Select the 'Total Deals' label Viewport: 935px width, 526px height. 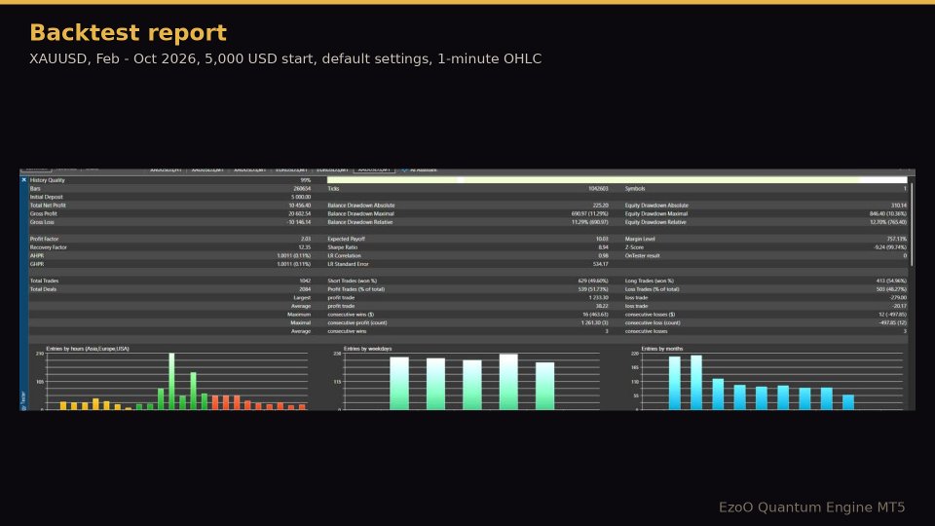click(43, 288)
